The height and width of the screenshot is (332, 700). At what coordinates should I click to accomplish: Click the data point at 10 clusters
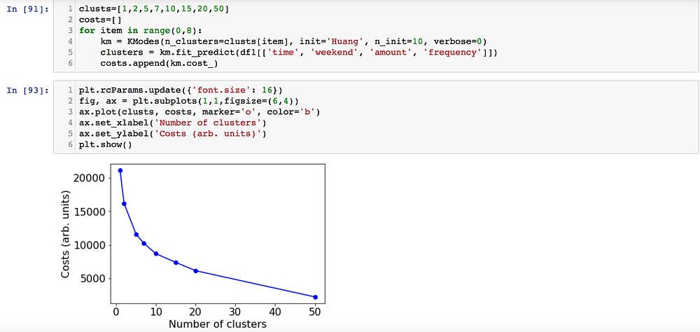pyautogui.click(x=156, y=254)
